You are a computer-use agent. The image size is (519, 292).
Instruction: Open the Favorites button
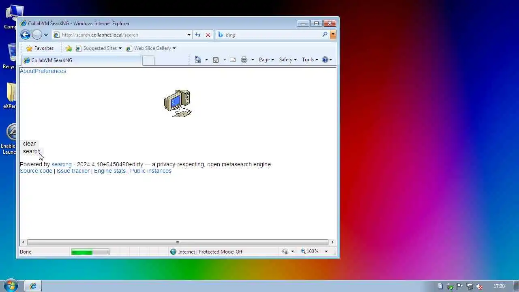tap(40, 48)
